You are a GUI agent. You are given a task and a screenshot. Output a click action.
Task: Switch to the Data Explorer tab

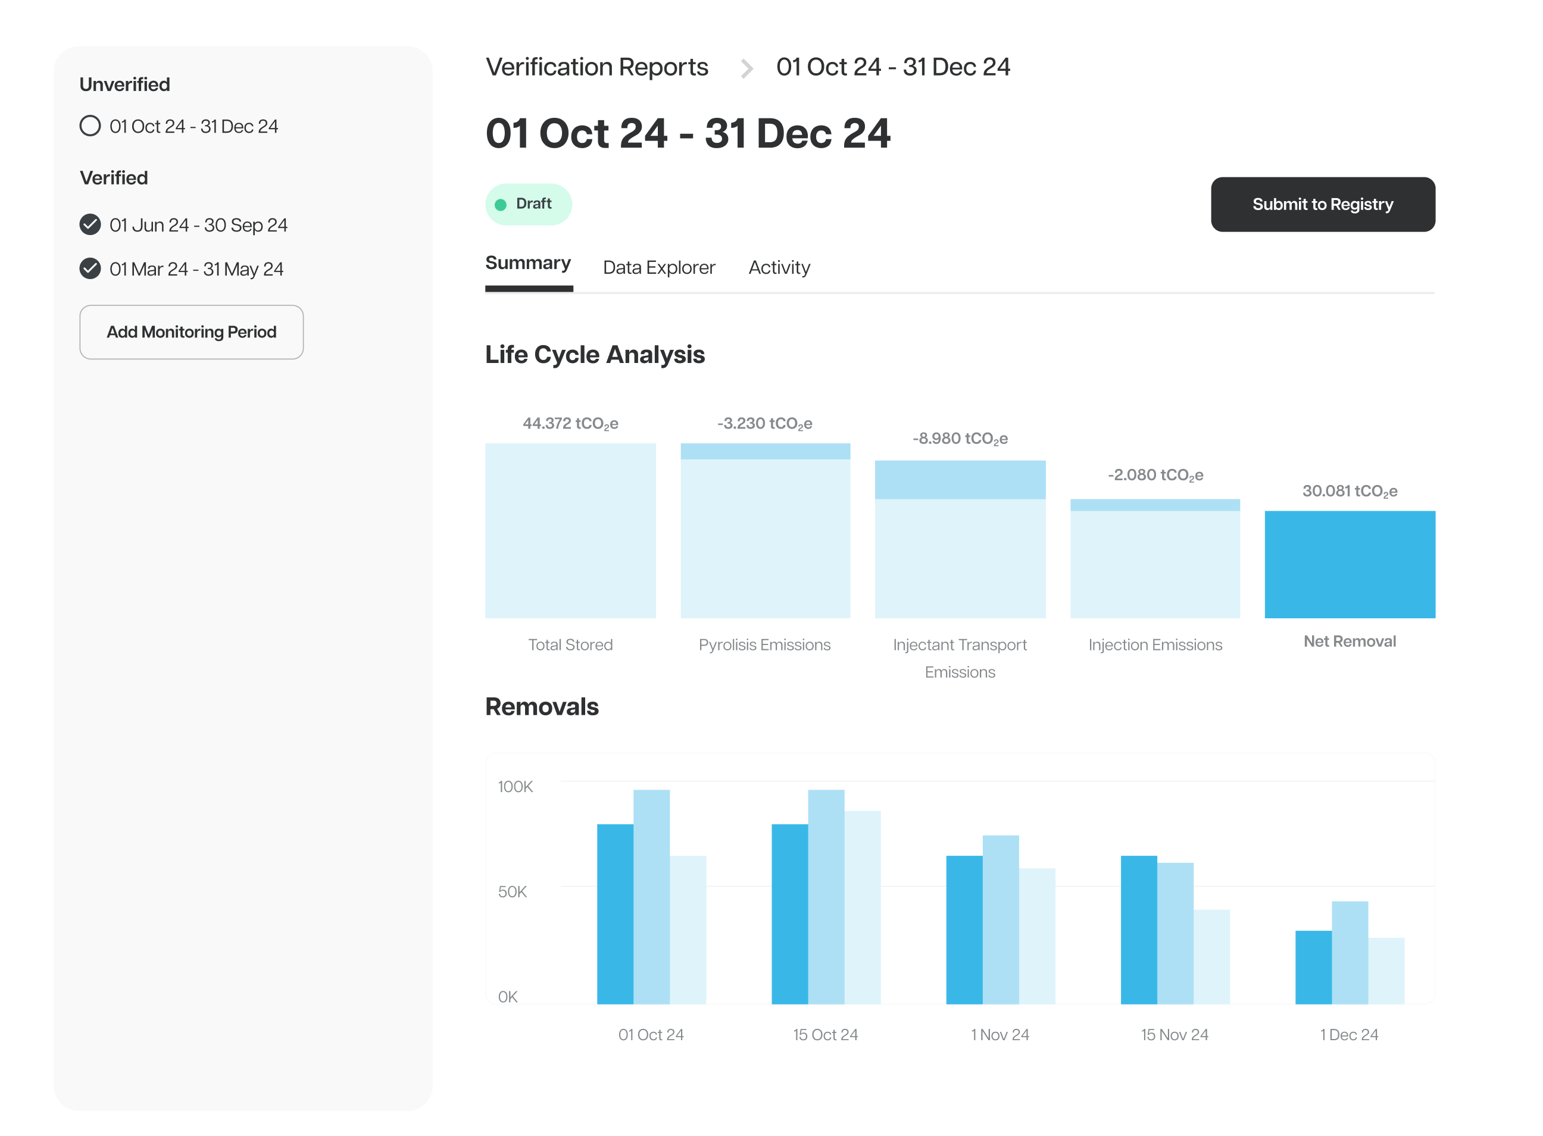[659, 268]
